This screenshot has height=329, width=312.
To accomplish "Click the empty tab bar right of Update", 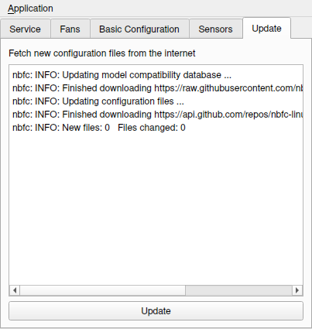I will point(301,29).
